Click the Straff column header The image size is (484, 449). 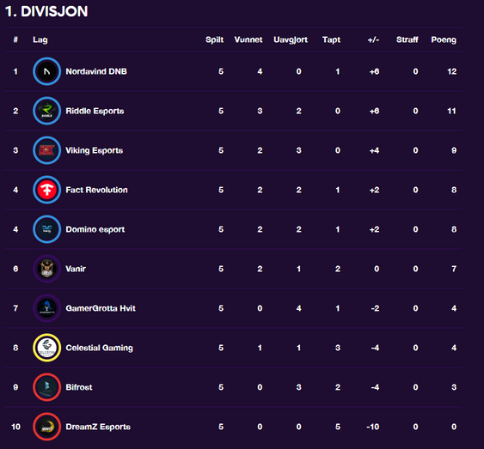407,39
